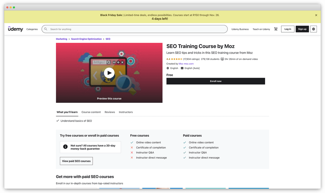This screenshot has width=325, height=193.
Task: Click the 279,138 students text
Action: [x=210, y=59]
